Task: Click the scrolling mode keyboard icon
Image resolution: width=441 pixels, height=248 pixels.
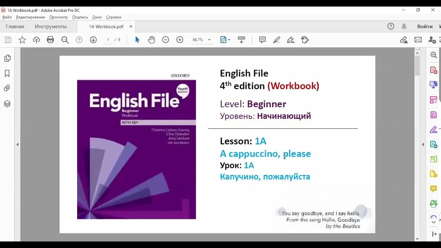Action: point(242,40)
